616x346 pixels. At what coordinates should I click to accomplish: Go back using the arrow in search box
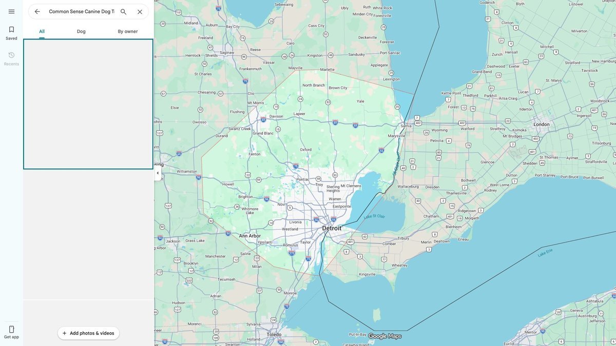[x=37, y=11]
